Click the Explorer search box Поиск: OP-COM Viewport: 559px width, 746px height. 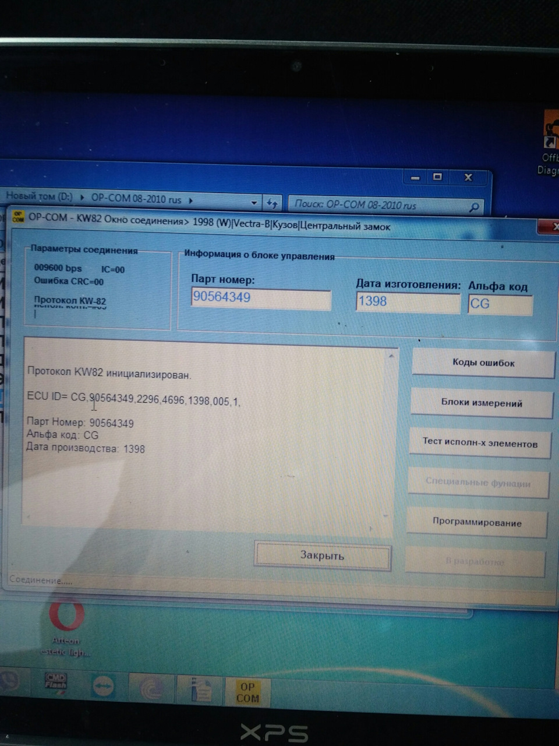tap(385, 205)
